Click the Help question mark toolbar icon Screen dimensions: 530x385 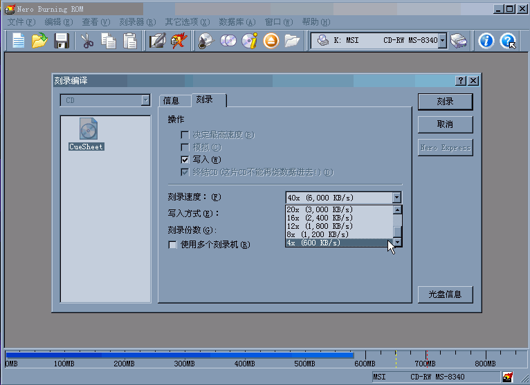509,41
